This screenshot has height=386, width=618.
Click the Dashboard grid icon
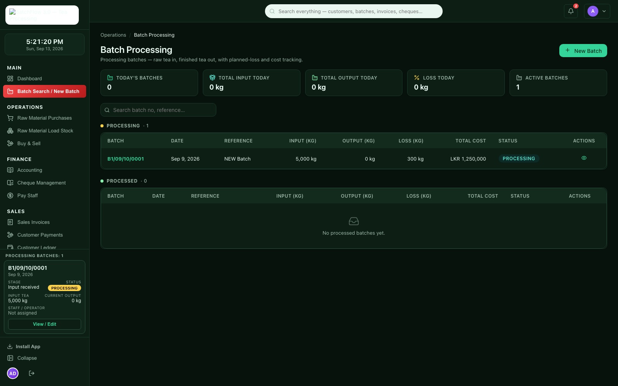10,78
